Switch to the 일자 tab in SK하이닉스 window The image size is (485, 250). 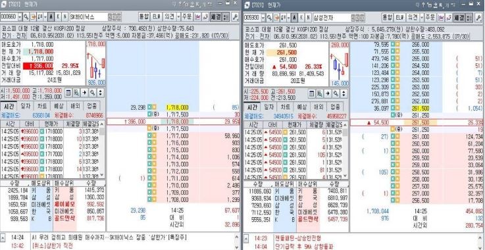pos(26,106)
